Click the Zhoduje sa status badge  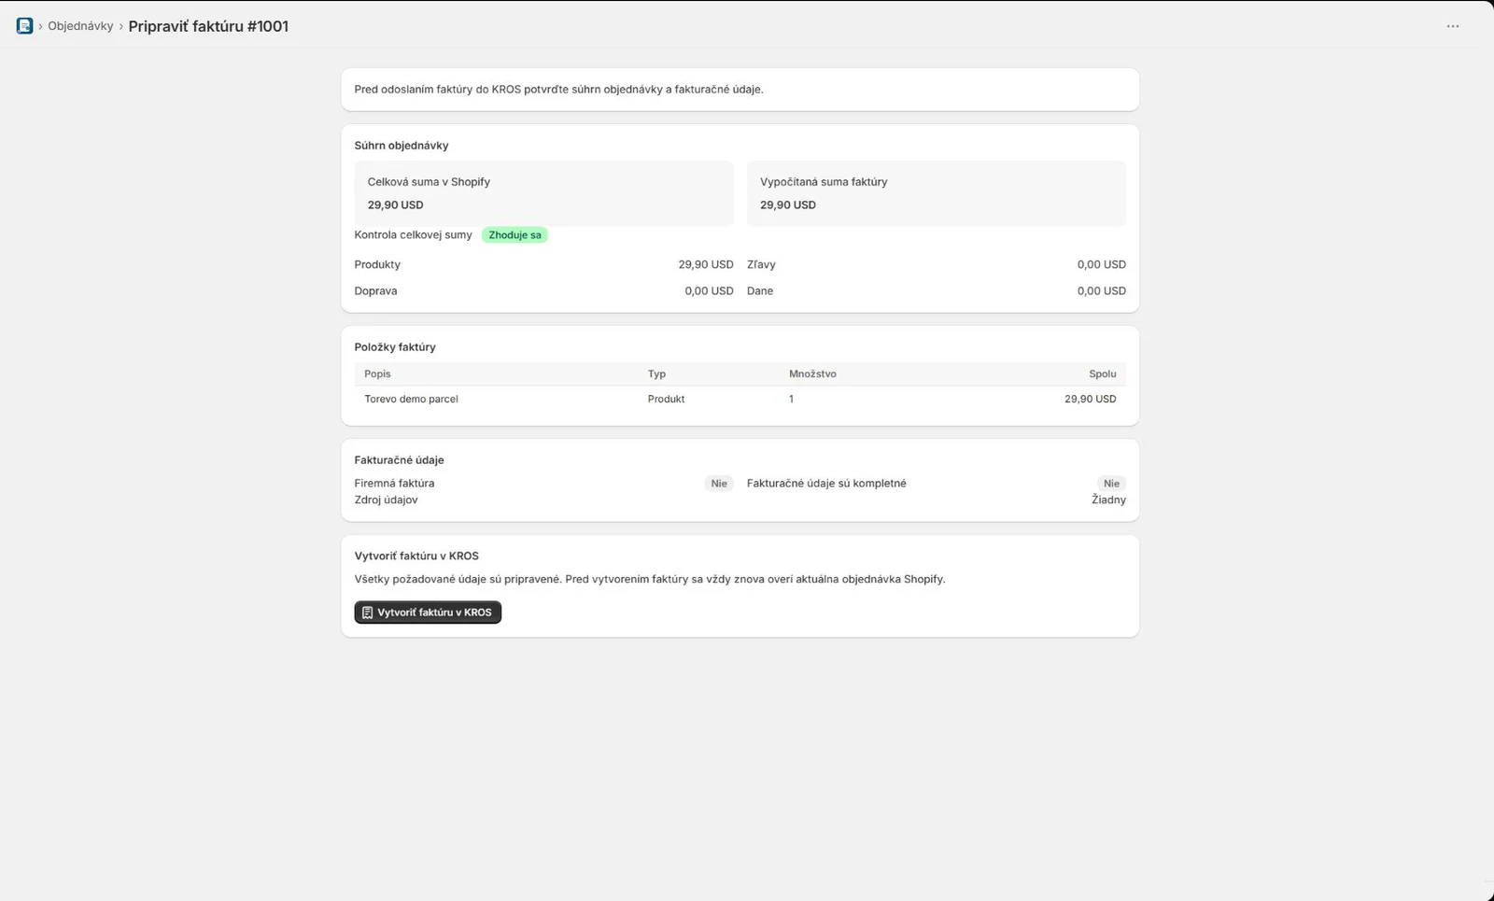tap(514, 235)
